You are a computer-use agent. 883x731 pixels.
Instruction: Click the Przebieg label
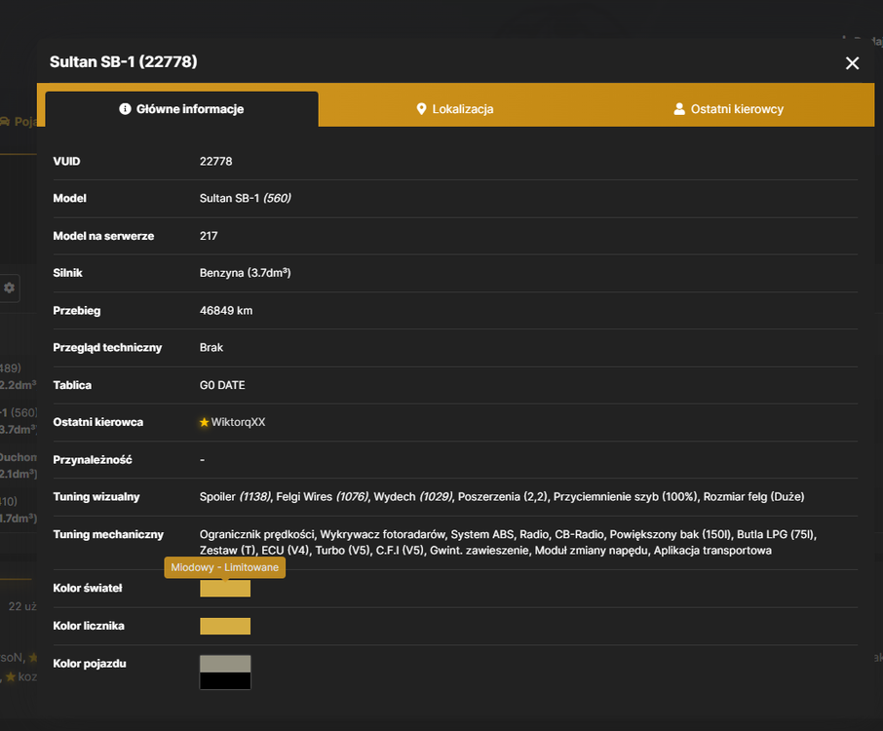(x=77, y=310)
